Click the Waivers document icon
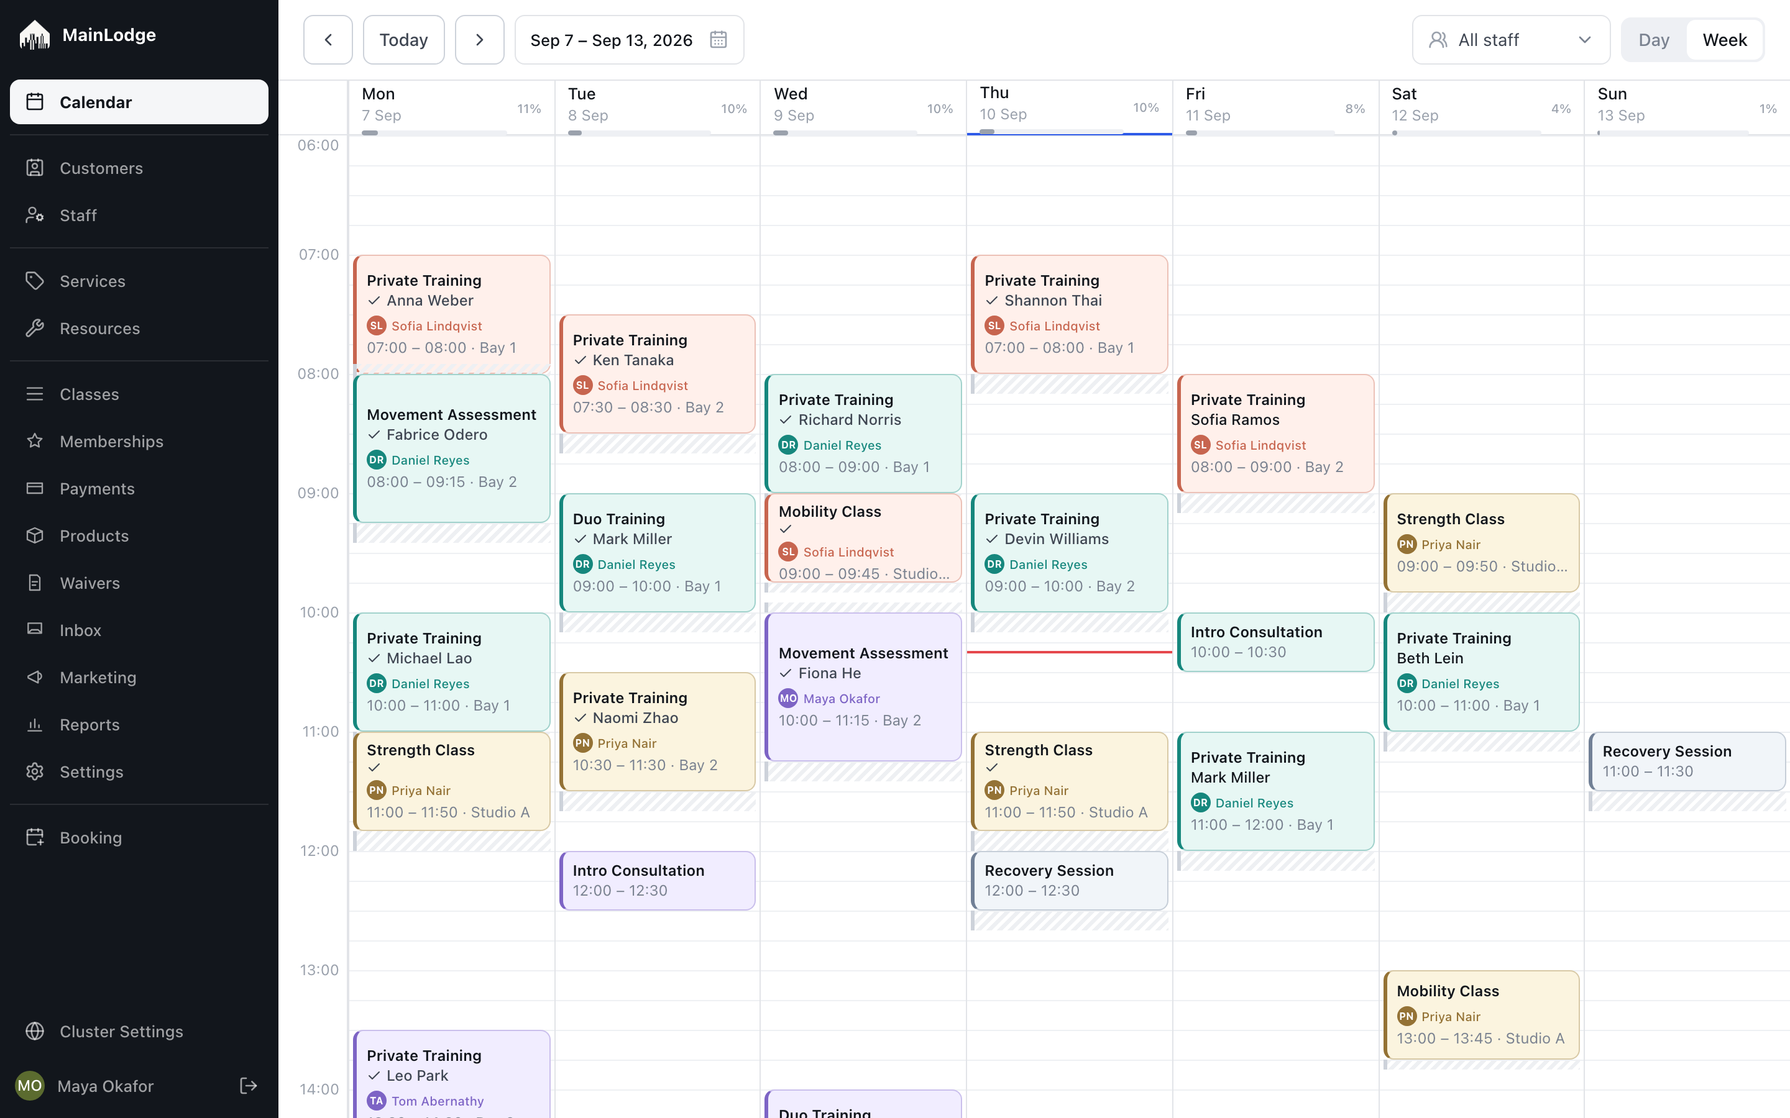The image size is (1790, 1118). (x=35, y=583)
